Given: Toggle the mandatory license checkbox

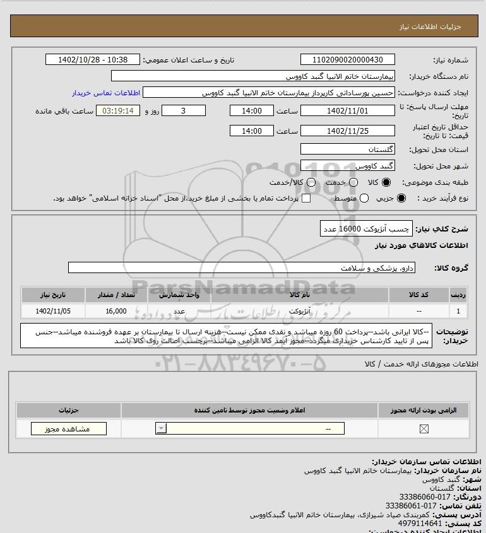Looking at the screenshot, I should 424,429.
